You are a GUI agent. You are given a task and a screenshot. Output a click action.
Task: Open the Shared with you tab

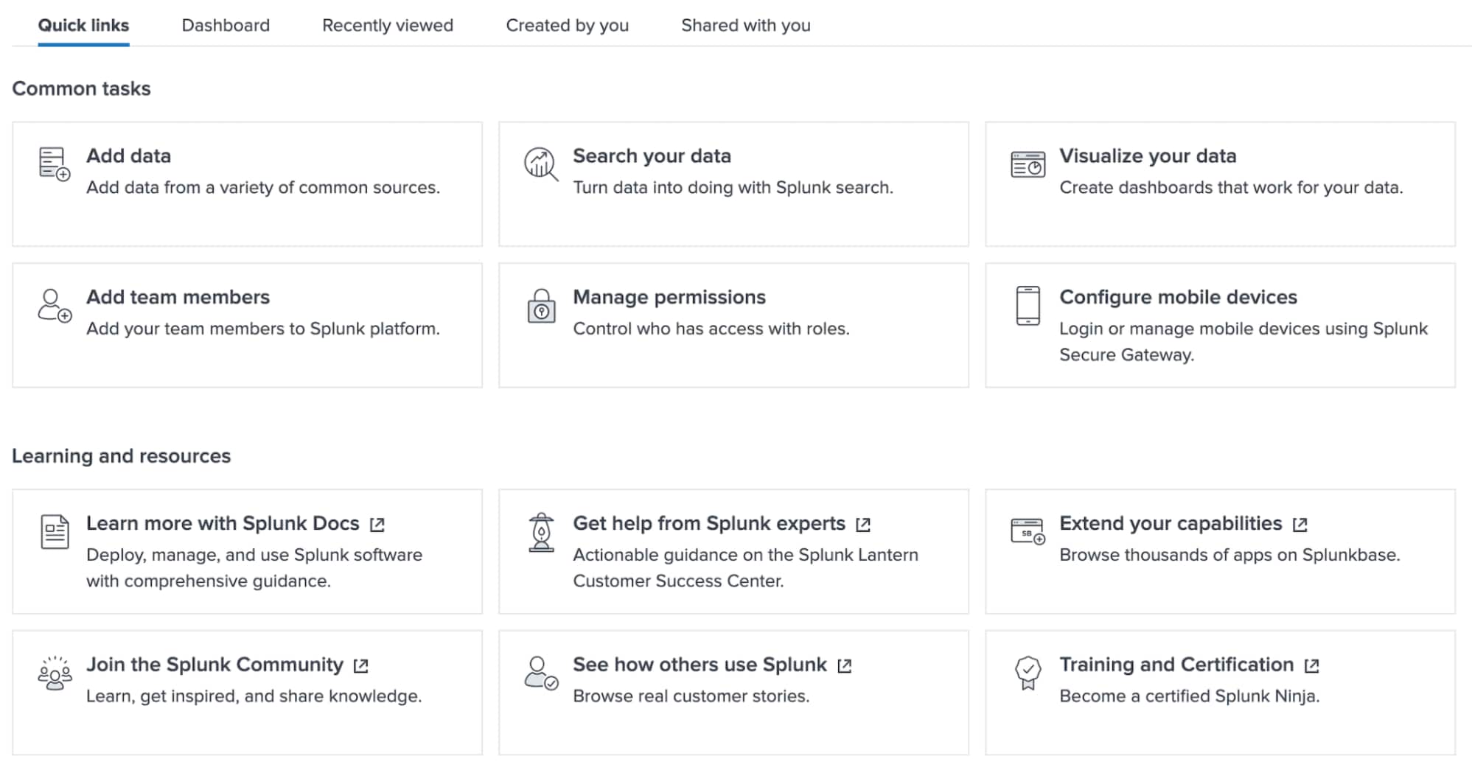tap(746, 25)
